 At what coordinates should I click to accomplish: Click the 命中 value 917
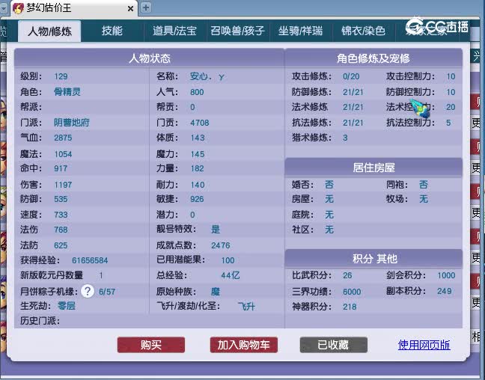61,168
